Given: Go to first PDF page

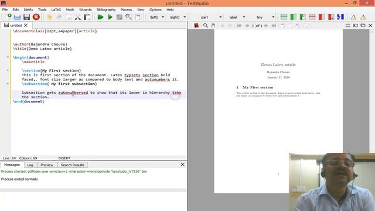Looking at the screenshot, I should (x=239, y=26).
